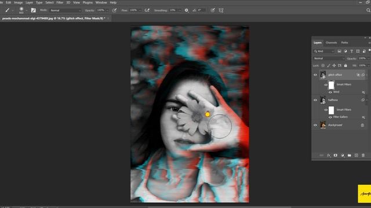The width and height of the screenshot is (371, 208).
Task: Open the Help menu
Action: pyautogui.click(x=113, y=2)
